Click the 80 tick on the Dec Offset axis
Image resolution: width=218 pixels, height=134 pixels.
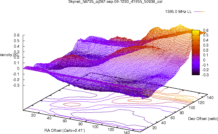coord(182,113)
